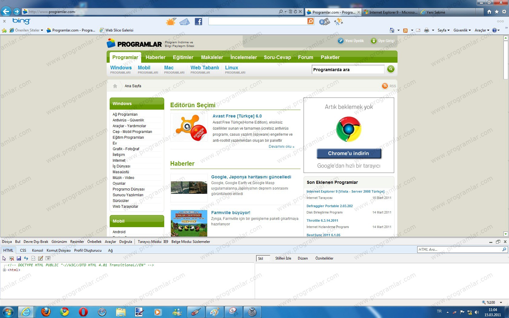Viewport: 509px width, 318px height.
Task: Switch to the Ağ developer tab
Action: coord(110,250)
